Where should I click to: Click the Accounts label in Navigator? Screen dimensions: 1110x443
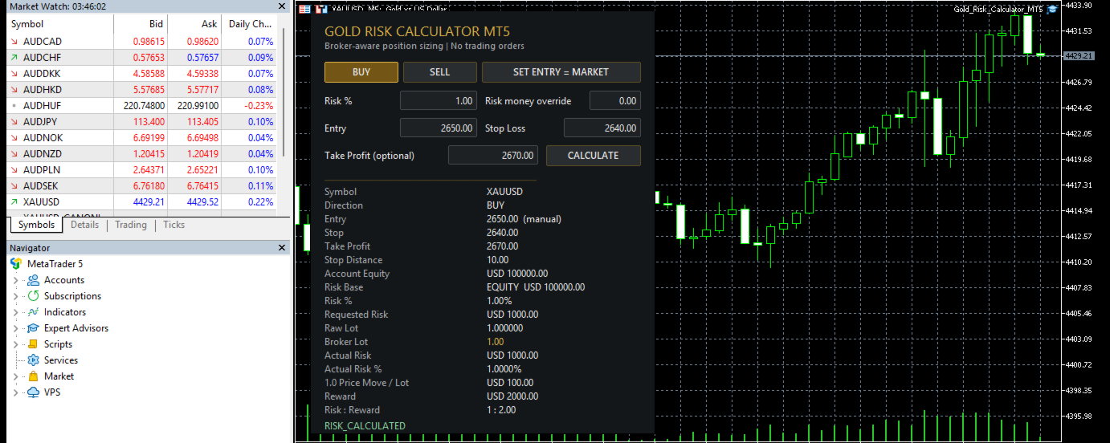tap(64, 280)
